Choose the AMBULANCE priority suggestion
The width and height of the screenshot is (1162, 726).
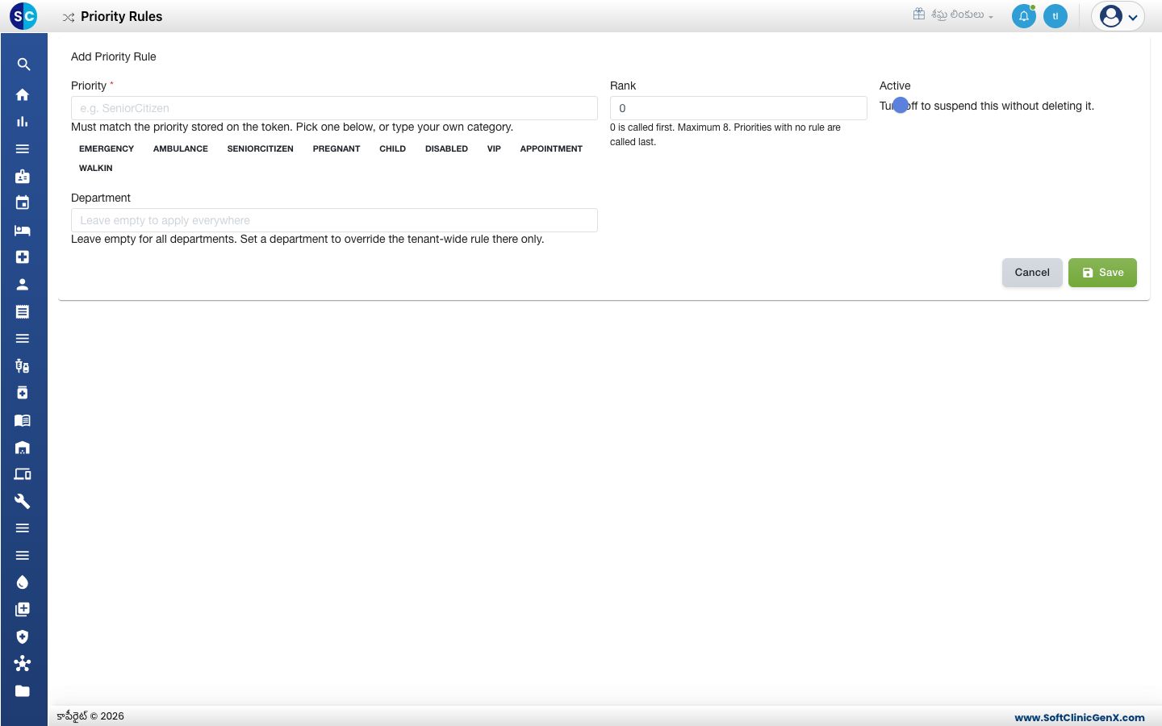point(181,149)
